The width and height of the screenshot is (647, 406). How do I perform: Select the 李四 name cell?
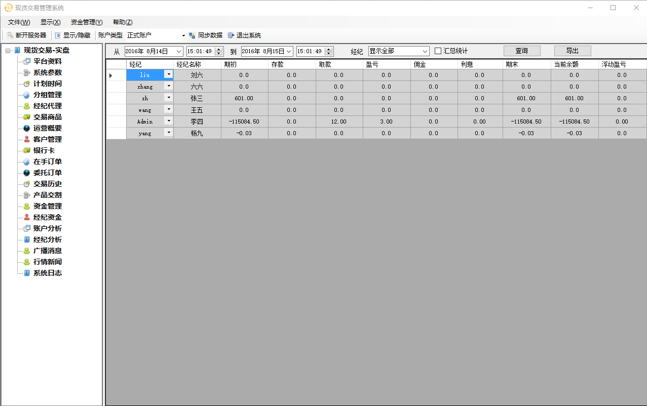coord(197,121)
